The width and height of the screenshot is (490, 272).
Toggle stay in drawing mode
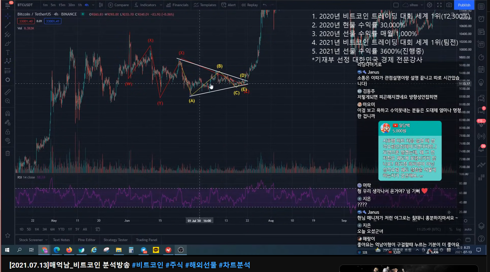click(x=8, y=122)
